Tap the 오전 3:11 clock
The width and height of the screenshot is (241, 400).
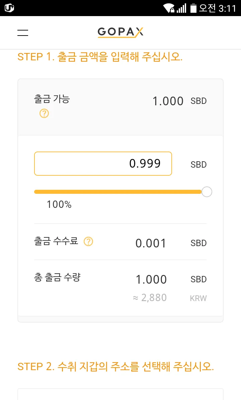218,8
